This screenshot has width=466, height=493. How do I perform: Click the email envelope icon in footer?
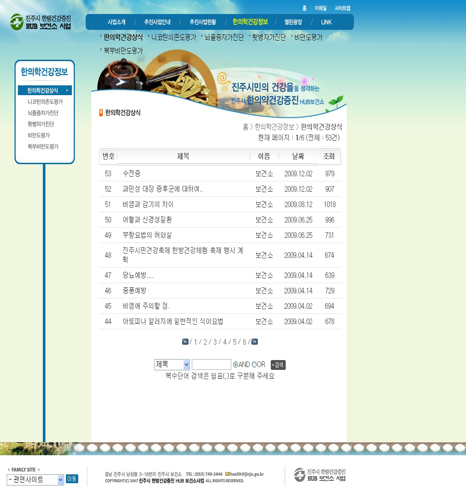[x=227, y=474]
